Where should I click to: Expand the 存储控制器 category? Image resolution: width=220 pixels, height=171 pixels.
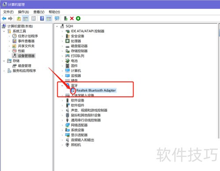pos(62,51)
